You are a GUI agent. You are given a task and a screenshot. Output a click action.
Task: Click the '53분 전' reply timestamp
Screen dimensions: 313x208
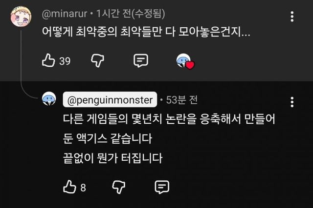[x=181, y=100]
